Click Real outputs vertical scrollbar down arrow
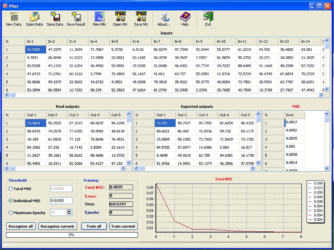 (x=129, y=163)
